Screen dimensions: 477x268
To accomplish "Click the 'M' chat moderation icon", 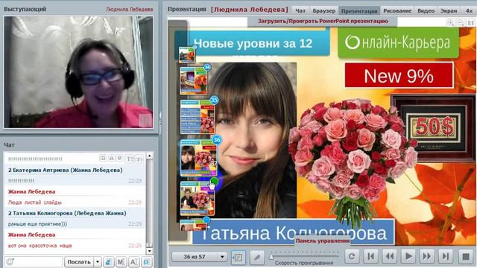I will pos(121,261).
